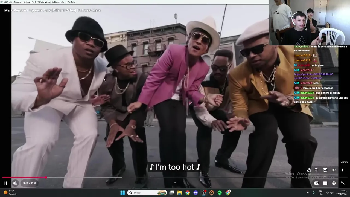The image size is (350, 197).
Task: Open the second Chrome profile taskbar icon
Action: coord(228,193)
